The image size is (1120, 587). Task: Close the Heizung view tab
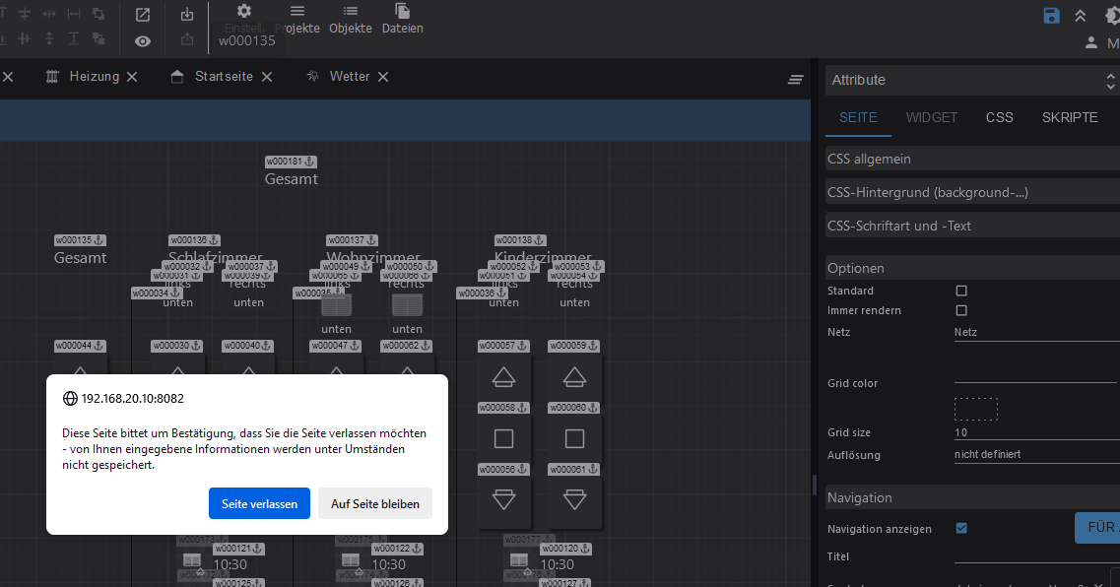point(132,77)
